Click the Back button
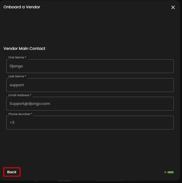Screen dimensions: 182x183 pyautogui.click(x=12, y=172)
